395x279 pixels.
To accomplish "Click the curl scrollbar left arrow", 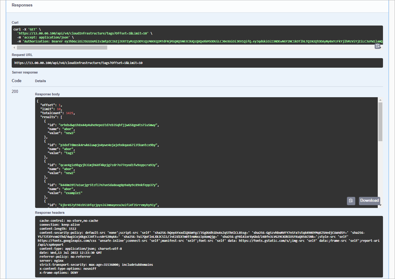I will 14,48.
